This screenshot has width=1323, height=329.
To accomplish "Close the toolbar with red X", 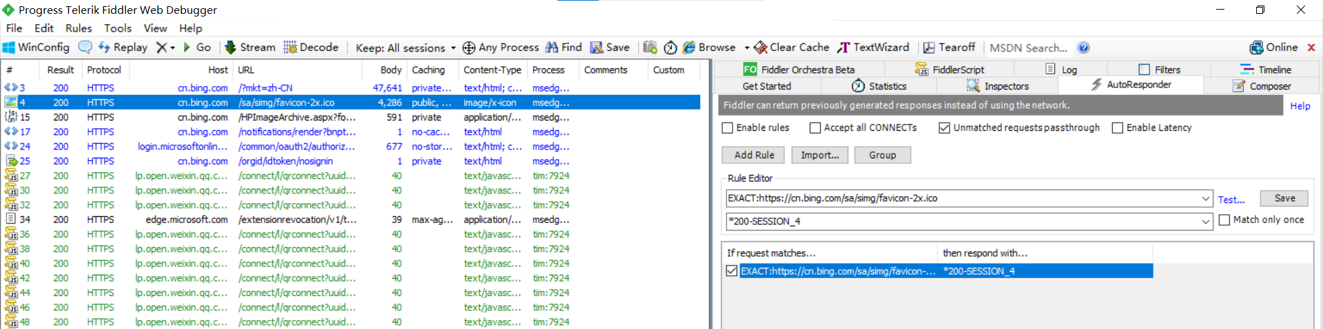I will [x=1311, y=47].
